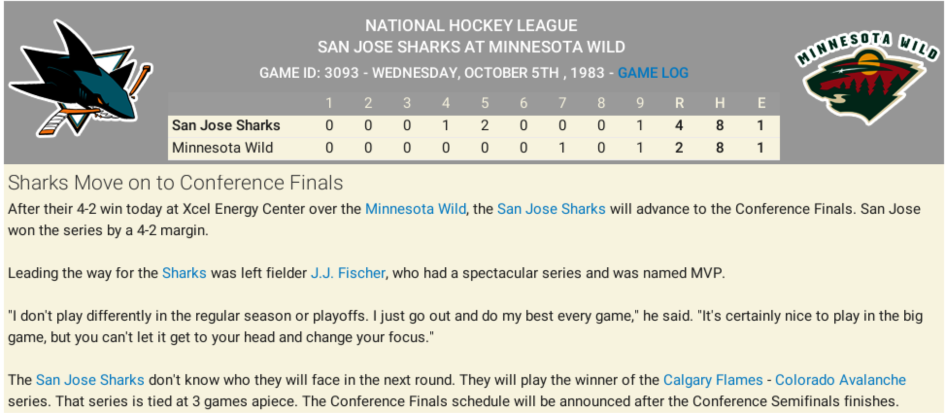This screenshot has width=946, height=413.
Task: Click Sharks' total of 4 in R column
Action: [679, 125]
